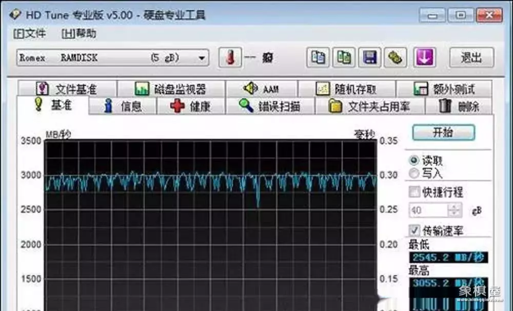
Task: Open the 文件夹占用率 tab
Action: [x=370, y=106]
